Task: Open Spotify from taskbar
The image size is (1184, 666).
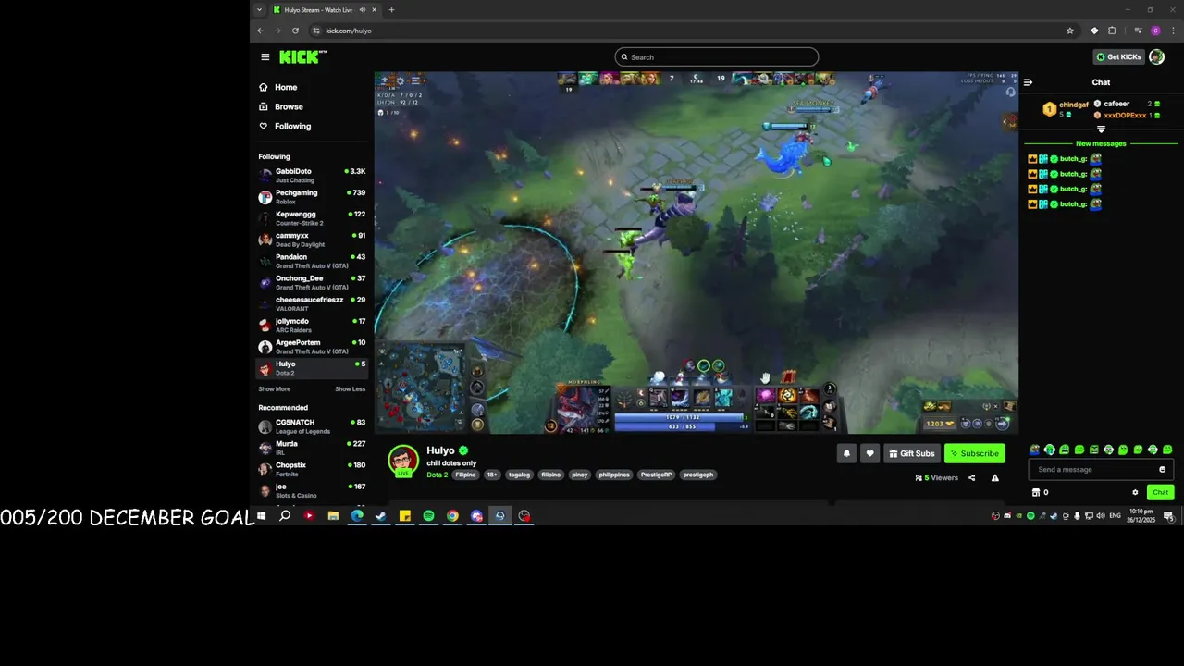Action: tap(428, 516)
